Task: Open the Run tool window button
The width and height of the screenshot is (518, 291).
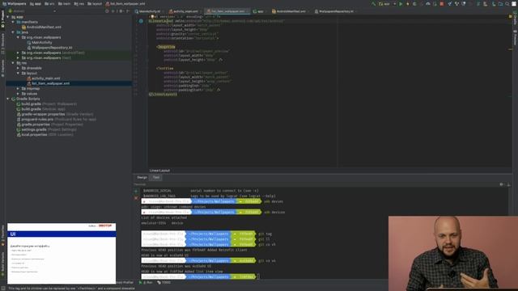Action: tap(146, 283)
